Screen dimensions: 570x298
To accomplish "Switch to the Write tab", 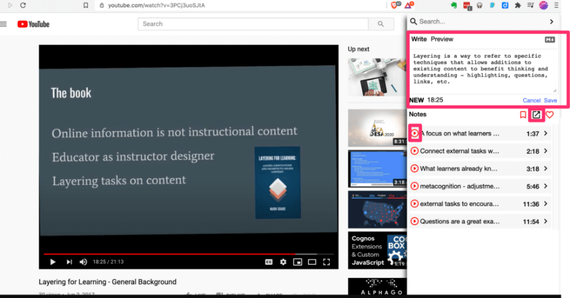I will (419, 39).
